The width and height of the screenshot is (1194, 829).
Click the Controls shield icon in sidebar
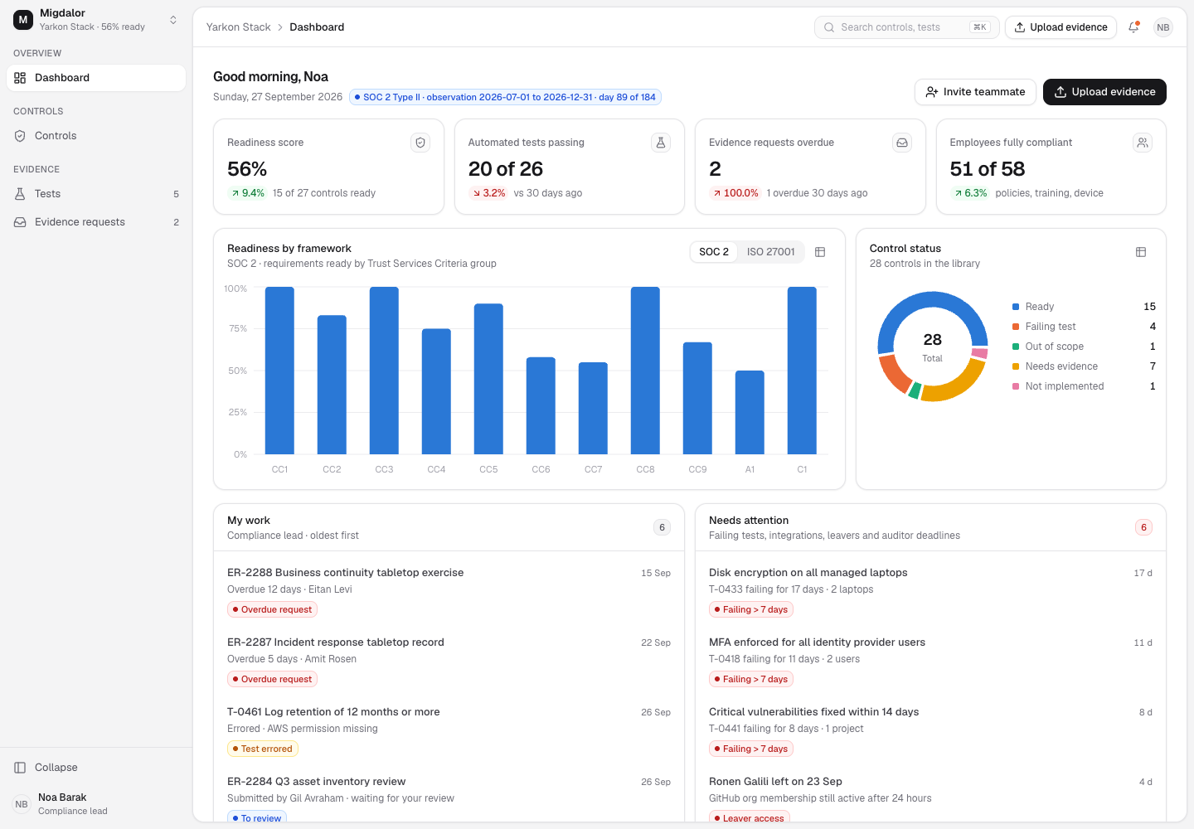pos(20,136)
